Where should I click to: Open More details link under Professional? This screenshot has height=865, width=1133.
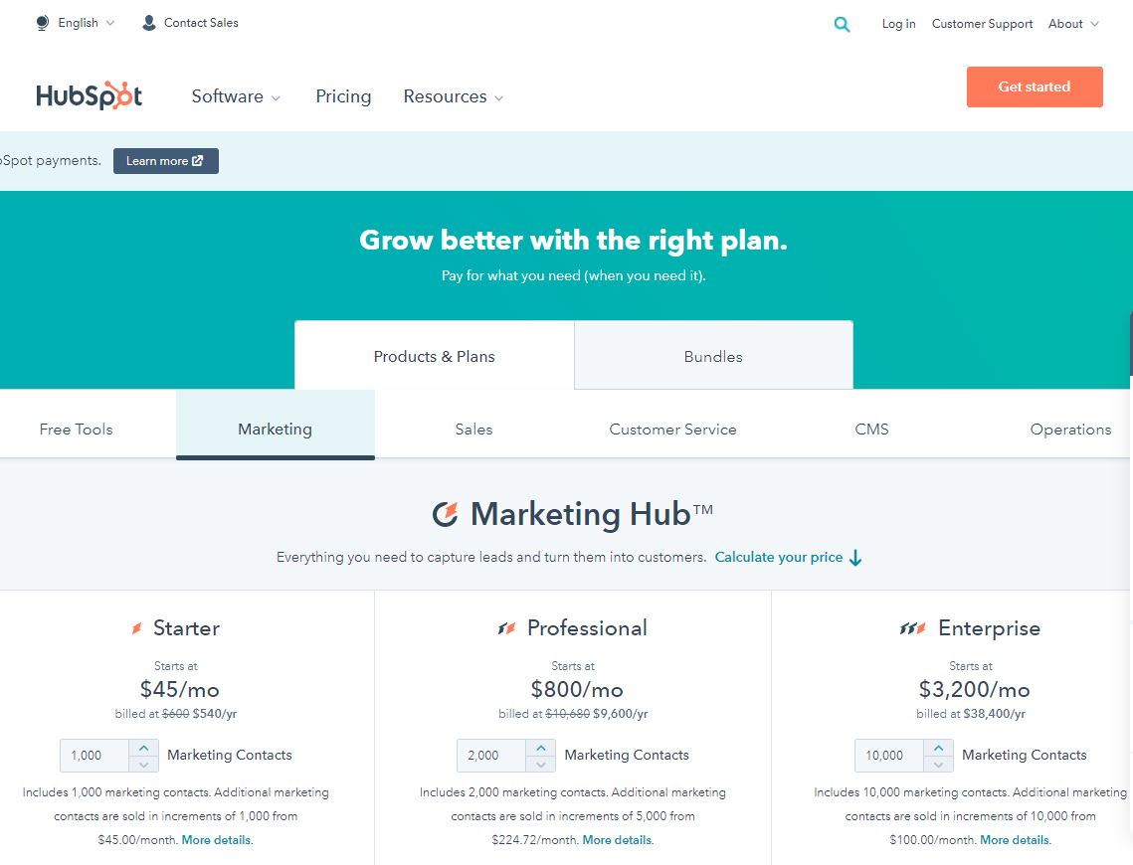coord(617,840)
